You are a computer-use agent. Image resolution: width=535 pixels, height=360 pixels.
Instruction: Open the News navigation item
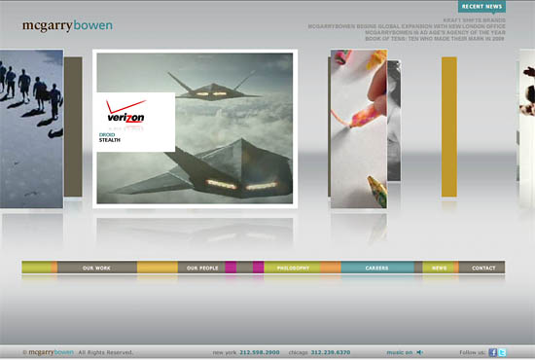(x=439, y=268)
